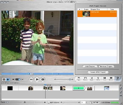Select the chapter 1 frame thumbnail
The width and height of the screenshot is (123, 105).
(x=86, y=14)
